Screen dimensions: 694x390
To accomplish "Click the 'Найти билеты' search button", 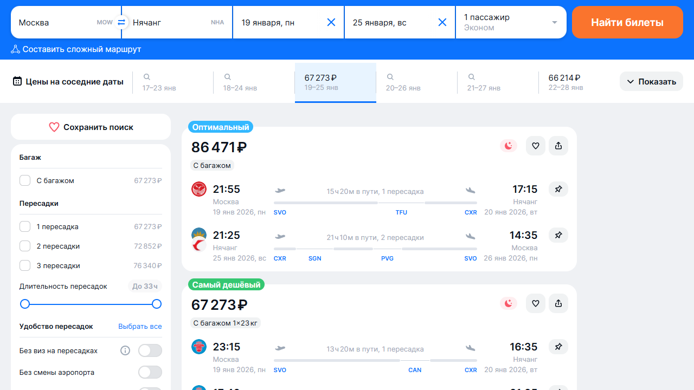I will [627, 22].
